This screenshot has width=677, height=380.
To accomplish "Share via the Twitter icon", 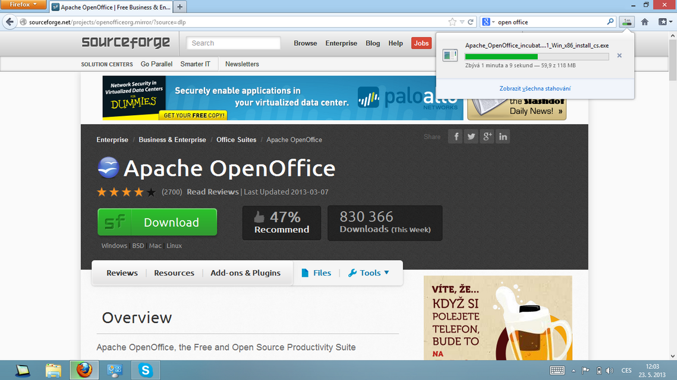I will [471, 137].
